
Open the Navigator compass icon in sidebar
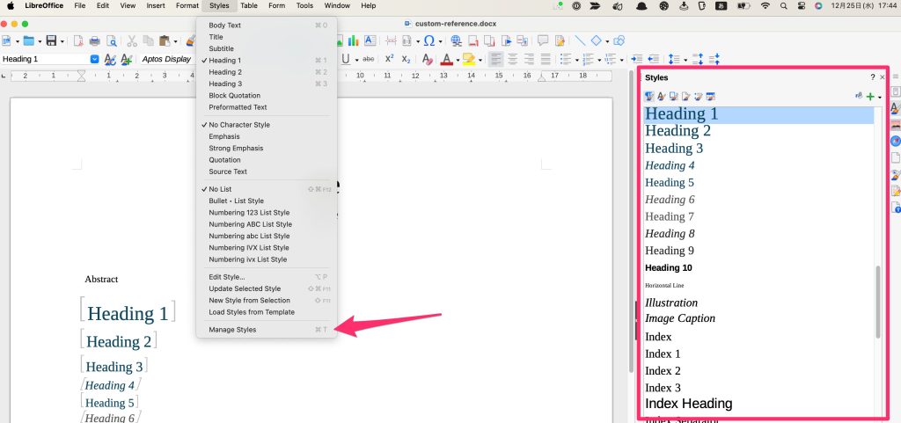895,140
